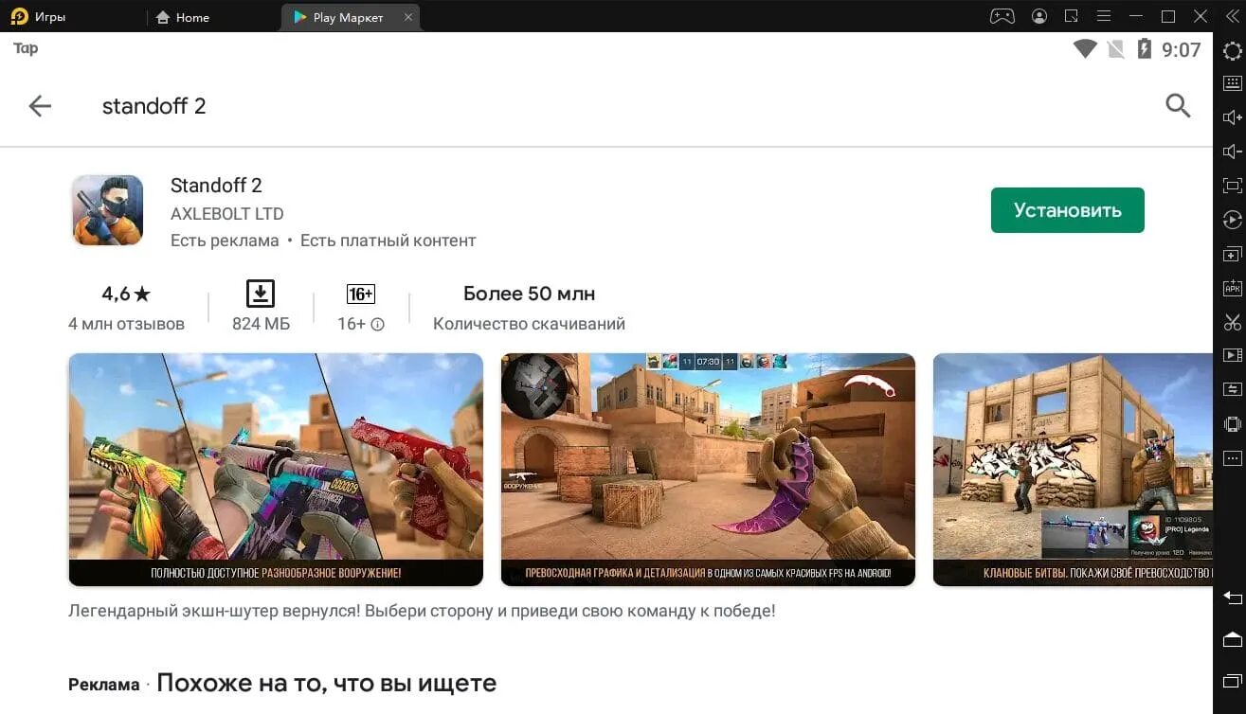Viewport: 1246px width, 714px height.
Task: Switch to the Home tab
Action: [182, 17]
